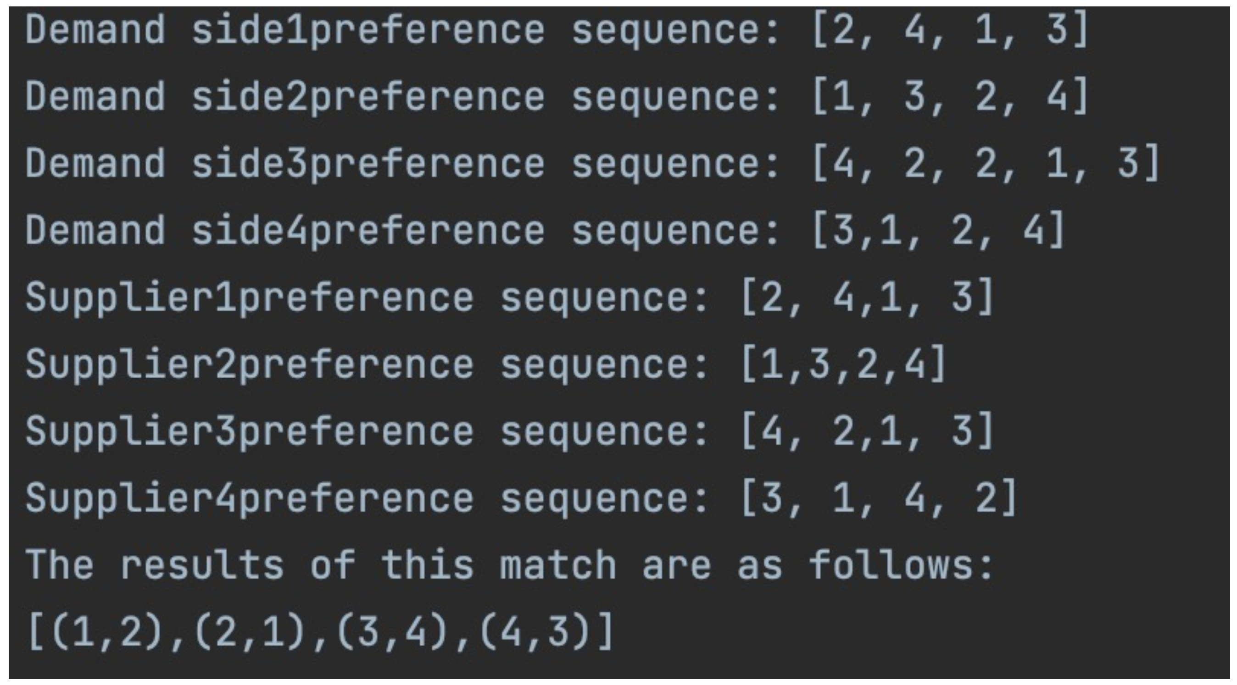Viewport: 1237px width, 685px height.
Task: Click the compact [1,3,2,4] list for Supplier2
Action: (x=843, y=365)
